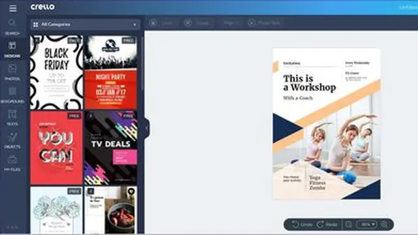The width and height of the screenshot is (418, 235).
Task: Click the upper right corner account link
Action: [408, 7]
